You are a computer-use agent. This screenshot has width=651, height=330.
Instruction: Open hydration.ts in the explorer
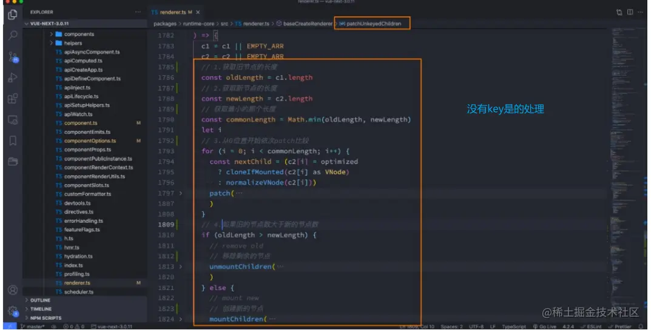click(x=78, y=257)
